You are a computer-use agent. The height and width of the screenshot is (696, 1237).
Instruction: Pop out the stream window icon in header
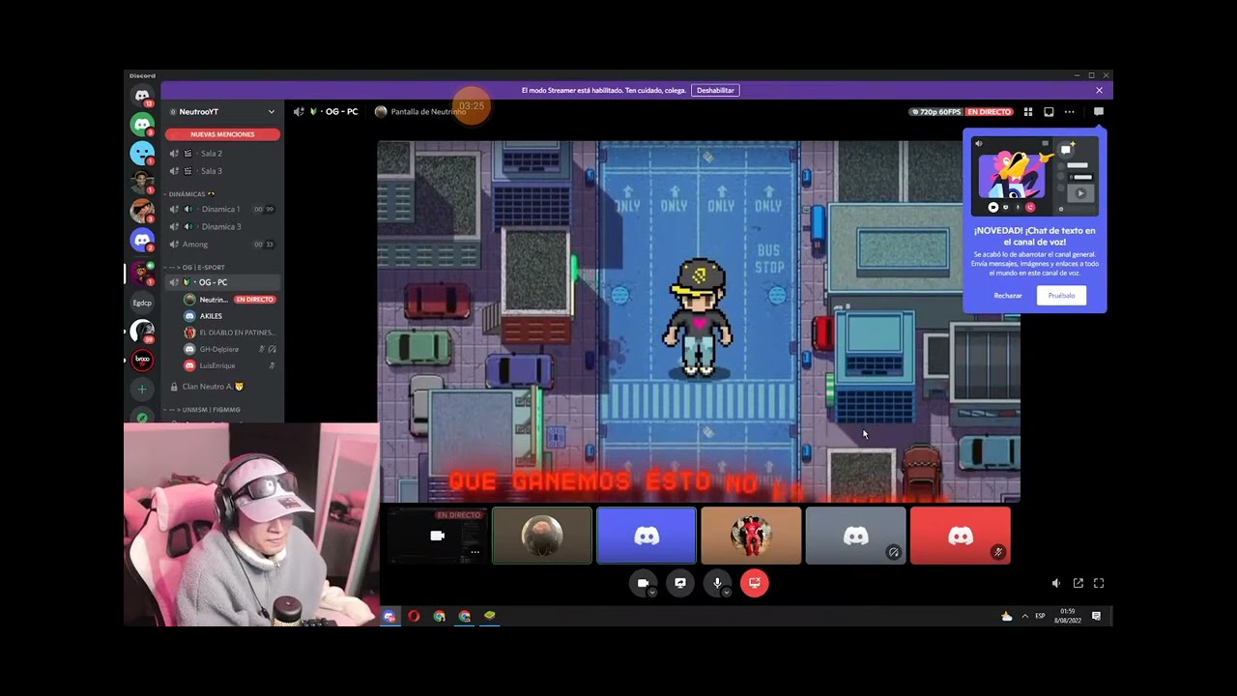pyautogui.click(x=1049, y=112)
